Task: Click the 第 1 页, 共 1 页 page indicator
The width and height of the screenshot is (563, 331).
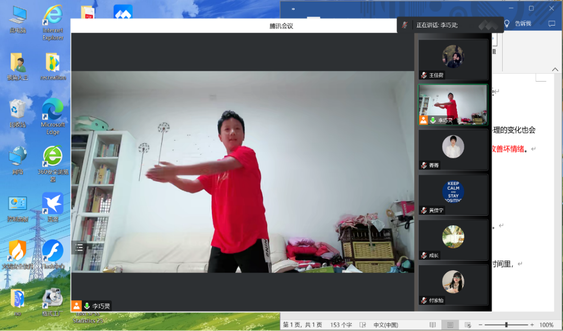Action: [x=302, y=325]
